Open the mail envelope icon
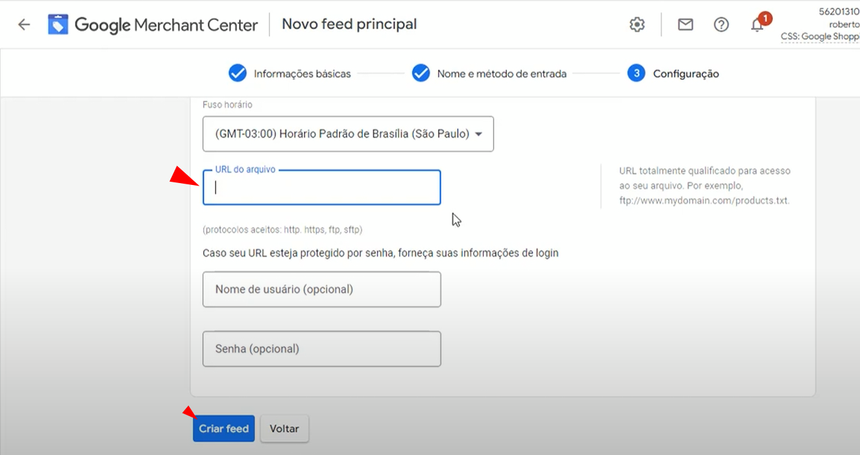Screen dimensions: 860x455 pos(685,25)
